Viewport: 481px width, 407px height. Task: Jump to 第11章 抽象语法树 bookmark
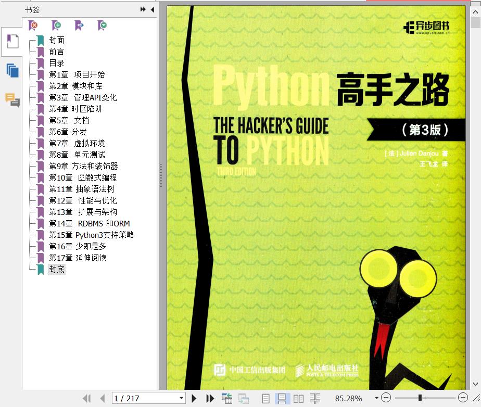(x=82, y=189)
